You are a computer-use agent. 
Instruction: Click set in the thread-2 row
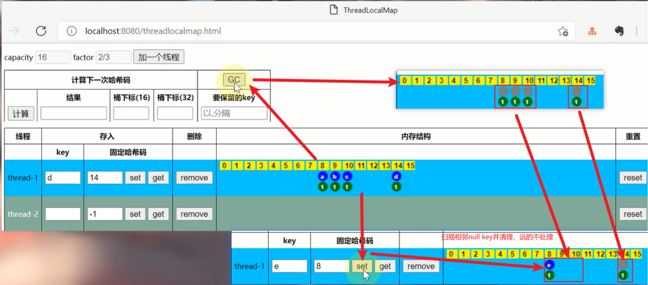pos(135,214)
